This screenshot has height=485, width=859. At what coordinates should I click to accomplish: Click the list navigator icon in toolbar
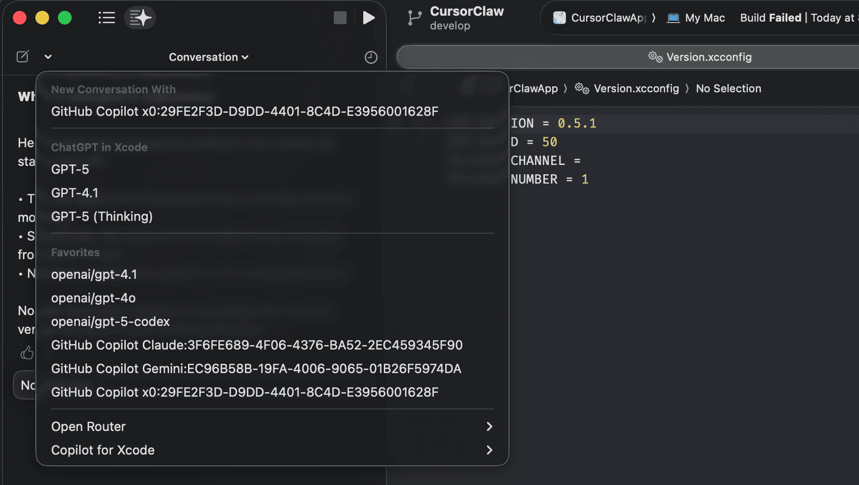point(107,18)
